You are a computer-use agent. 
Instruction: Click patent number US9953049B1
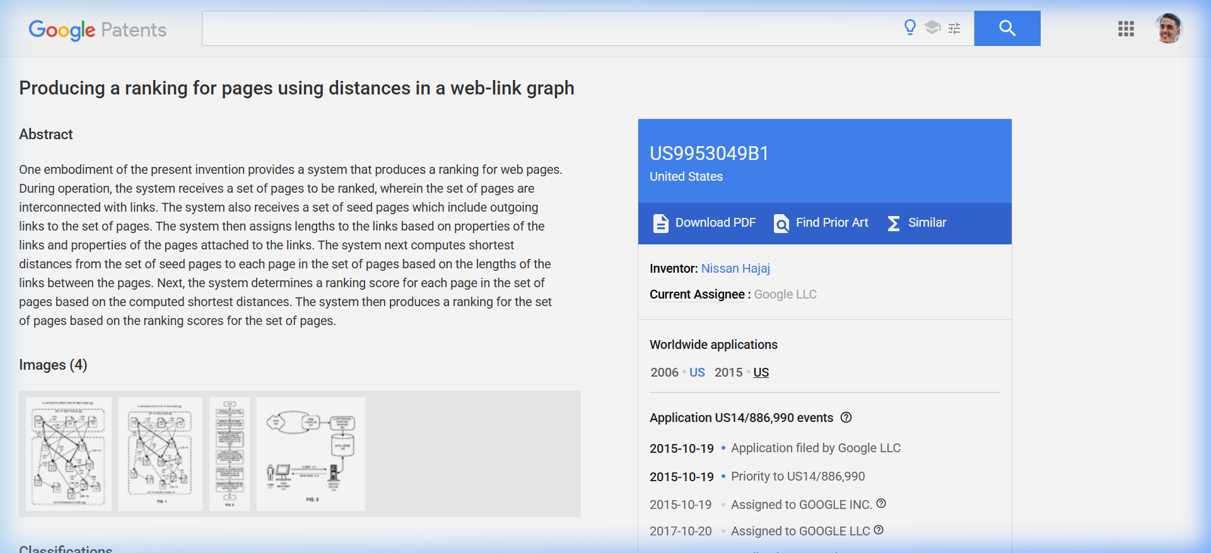pyautogui.click(x=709, y=153)
